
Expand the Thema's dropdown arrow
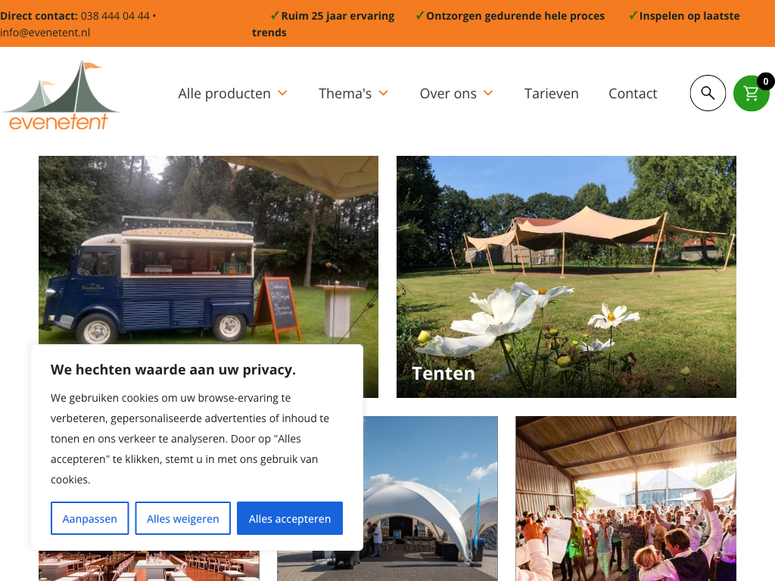point(384,93)
